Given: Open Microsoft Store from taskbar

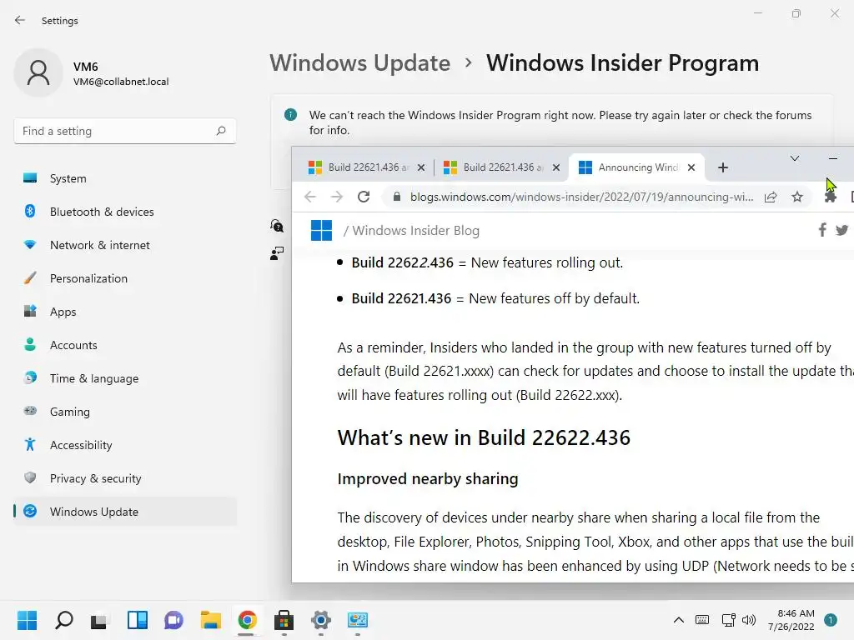Looking at the screenshot, I should coord(284,620).
